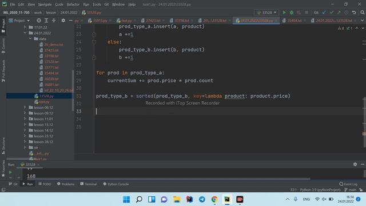Click the Git push arrow icon

click(339, 13)
